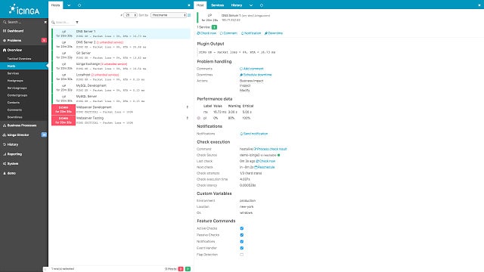The width and height of the screenshot is (484, 272).
Task: Toggle the Passive Checks checkbox
Action: pyautogui.click(x=242, y=235)
